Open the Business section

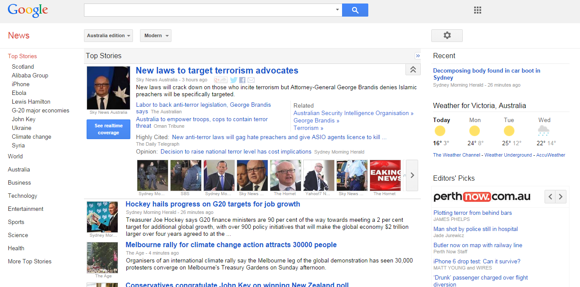point(19,182)
